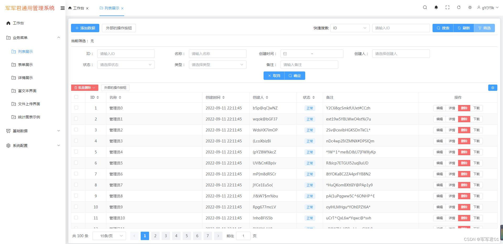Click calendar icon in 创建时间 filter
This screenshot has height=244, width=503.
click(x=285, y=54)
